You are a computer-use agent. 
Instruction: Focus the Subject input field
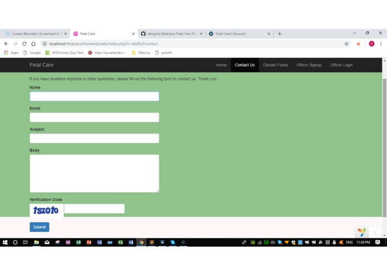[x=94, y=139]
